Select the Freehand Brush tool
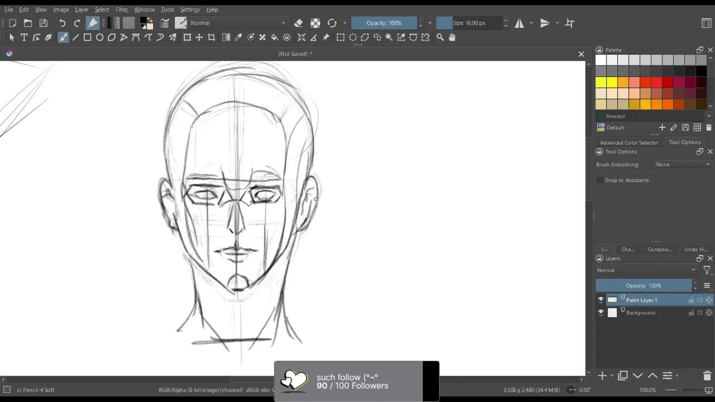This screenshot has width=715, height=402. [x=63, y=37]
